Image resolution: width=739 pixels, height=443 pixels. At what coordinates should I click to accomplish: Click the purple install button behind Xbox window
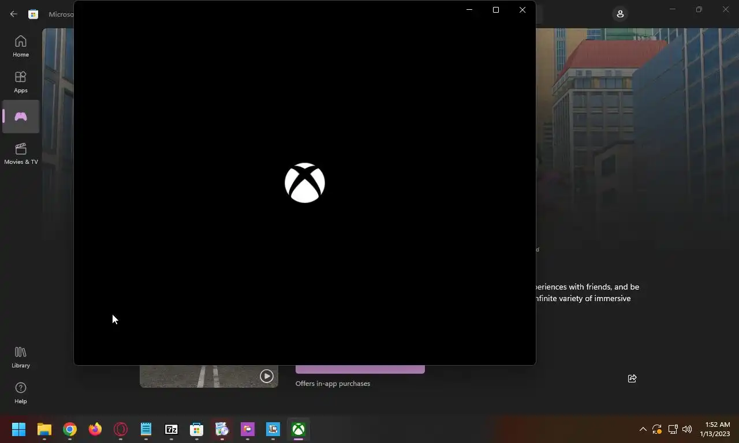(x=360, y=369)
